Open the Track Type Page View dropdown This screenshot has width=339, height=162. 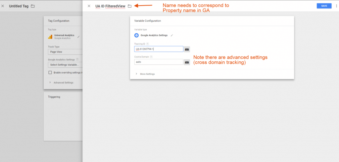(x=65, y=52)
